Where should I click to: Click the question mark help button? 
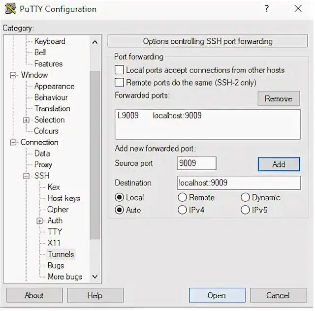(267, 8)
